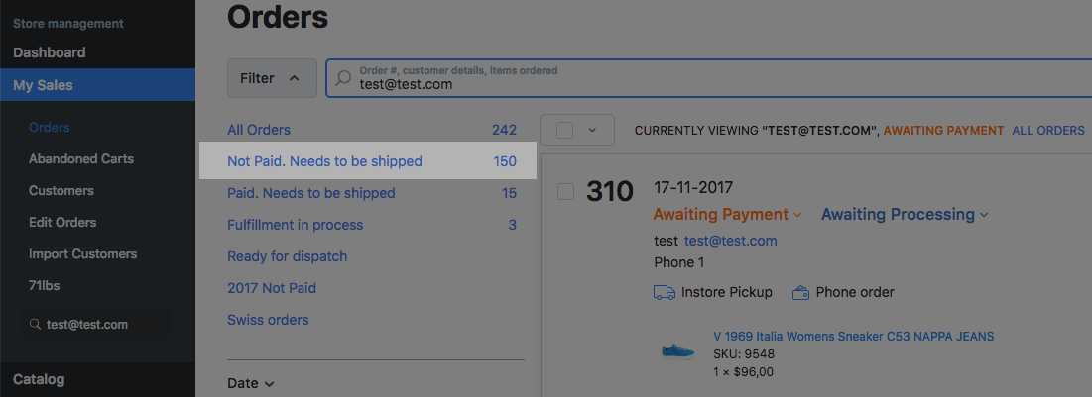Click the ALL ORDERS link in viewing bar
The width and height of the screenshot is (1092, 397).
(1047, 130)
